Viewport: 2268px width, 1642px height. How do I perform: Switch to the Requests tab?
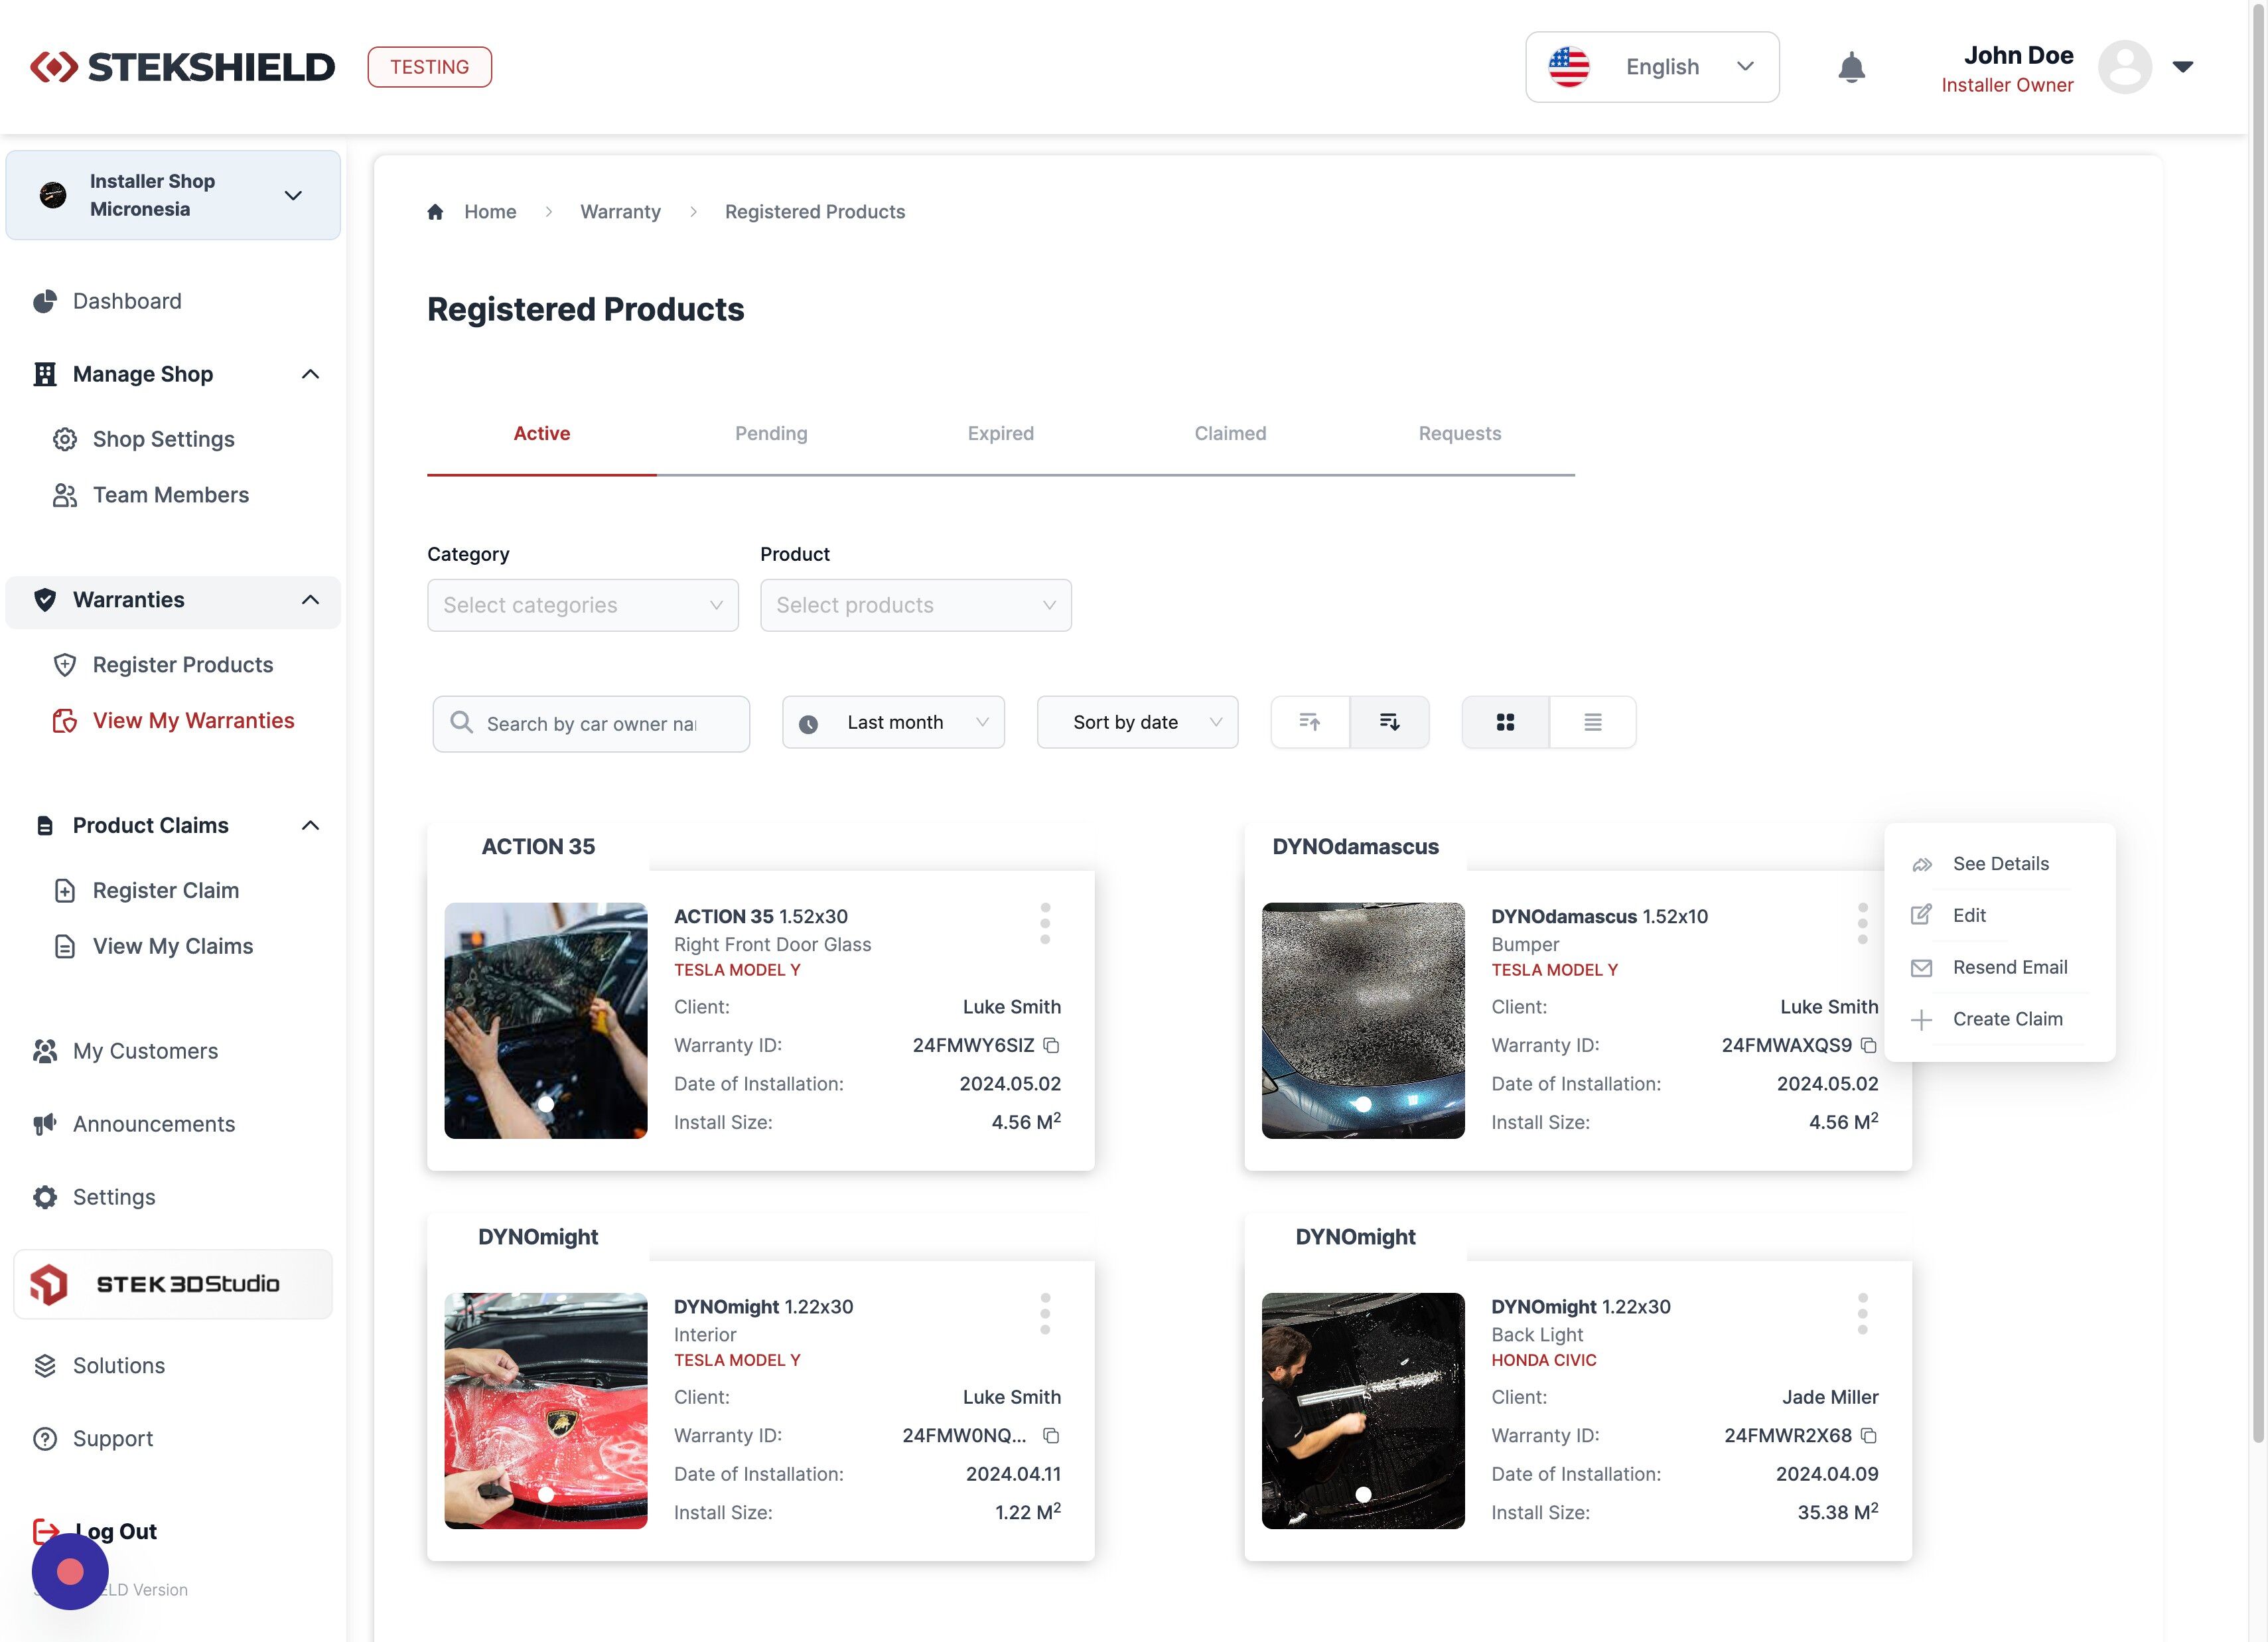1460,434
